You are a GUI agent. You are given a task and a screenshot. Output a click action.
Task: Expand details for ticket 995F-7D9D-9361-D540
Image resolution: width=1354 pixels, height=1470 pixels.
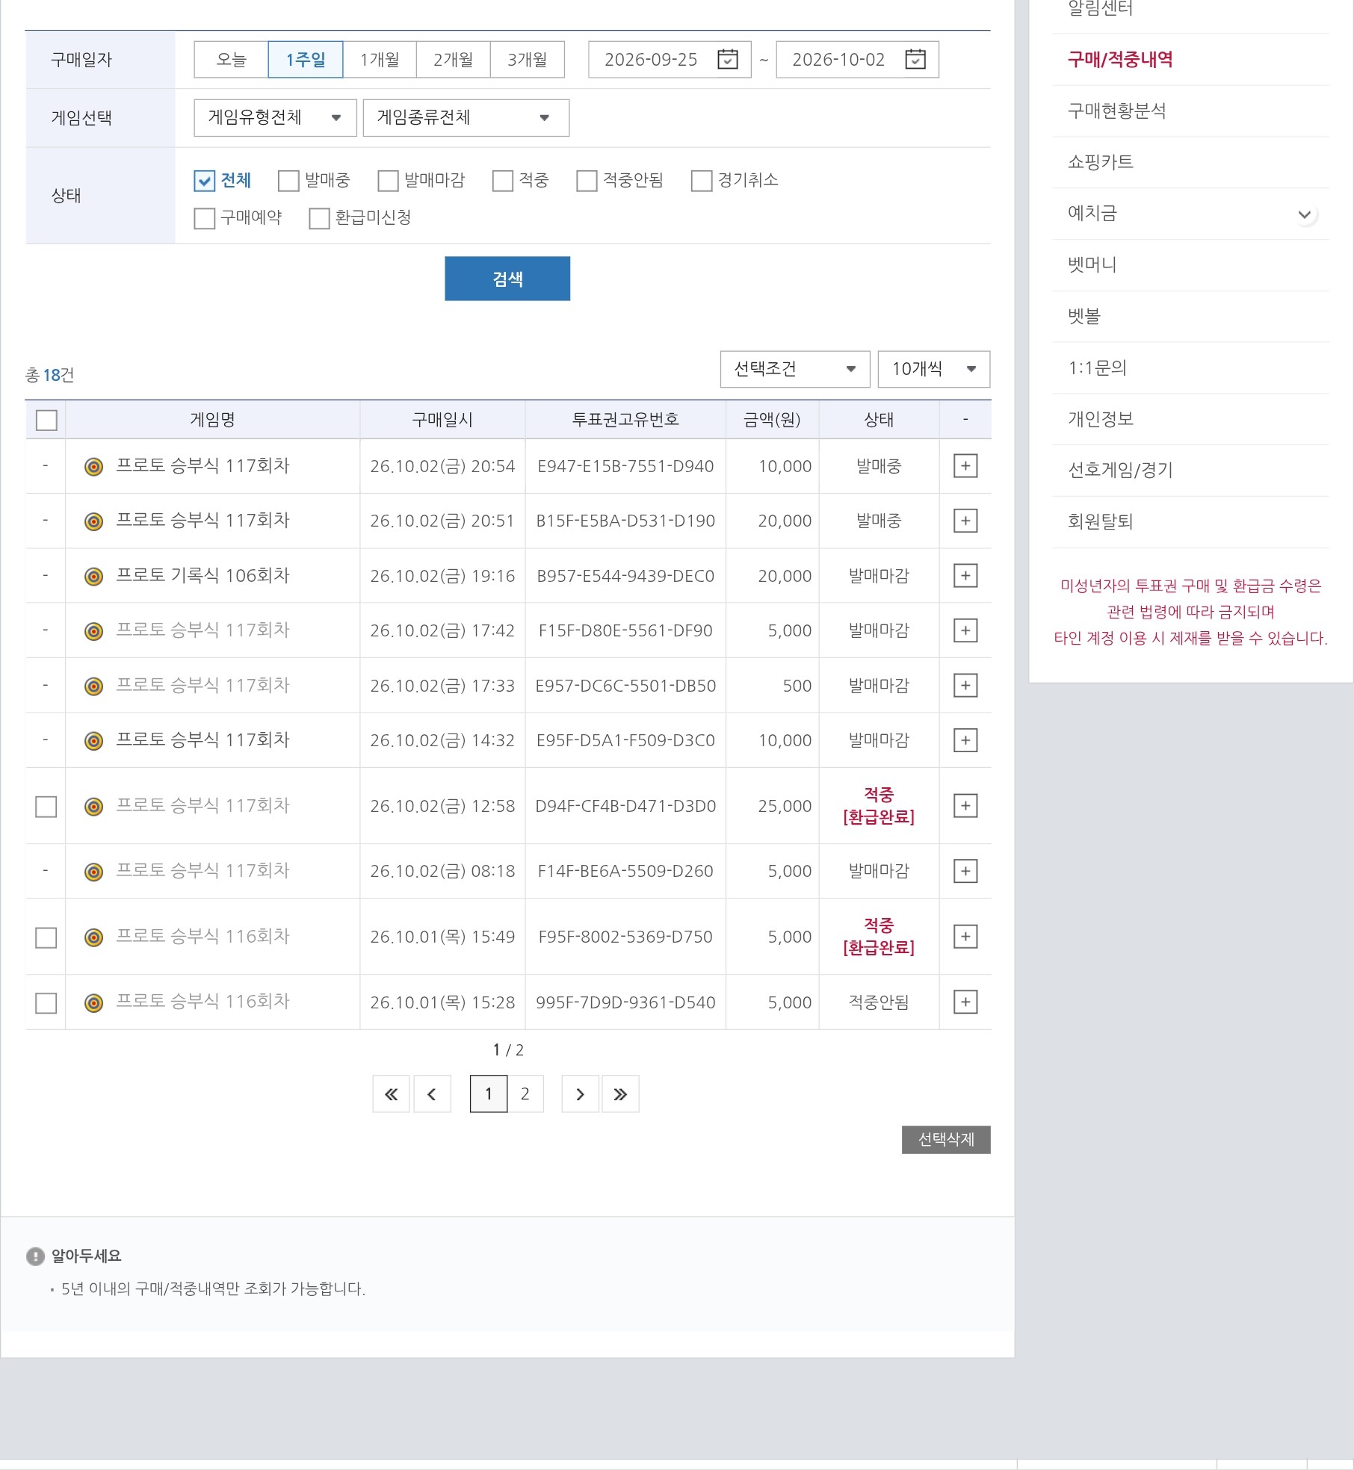click(965, 1002)
